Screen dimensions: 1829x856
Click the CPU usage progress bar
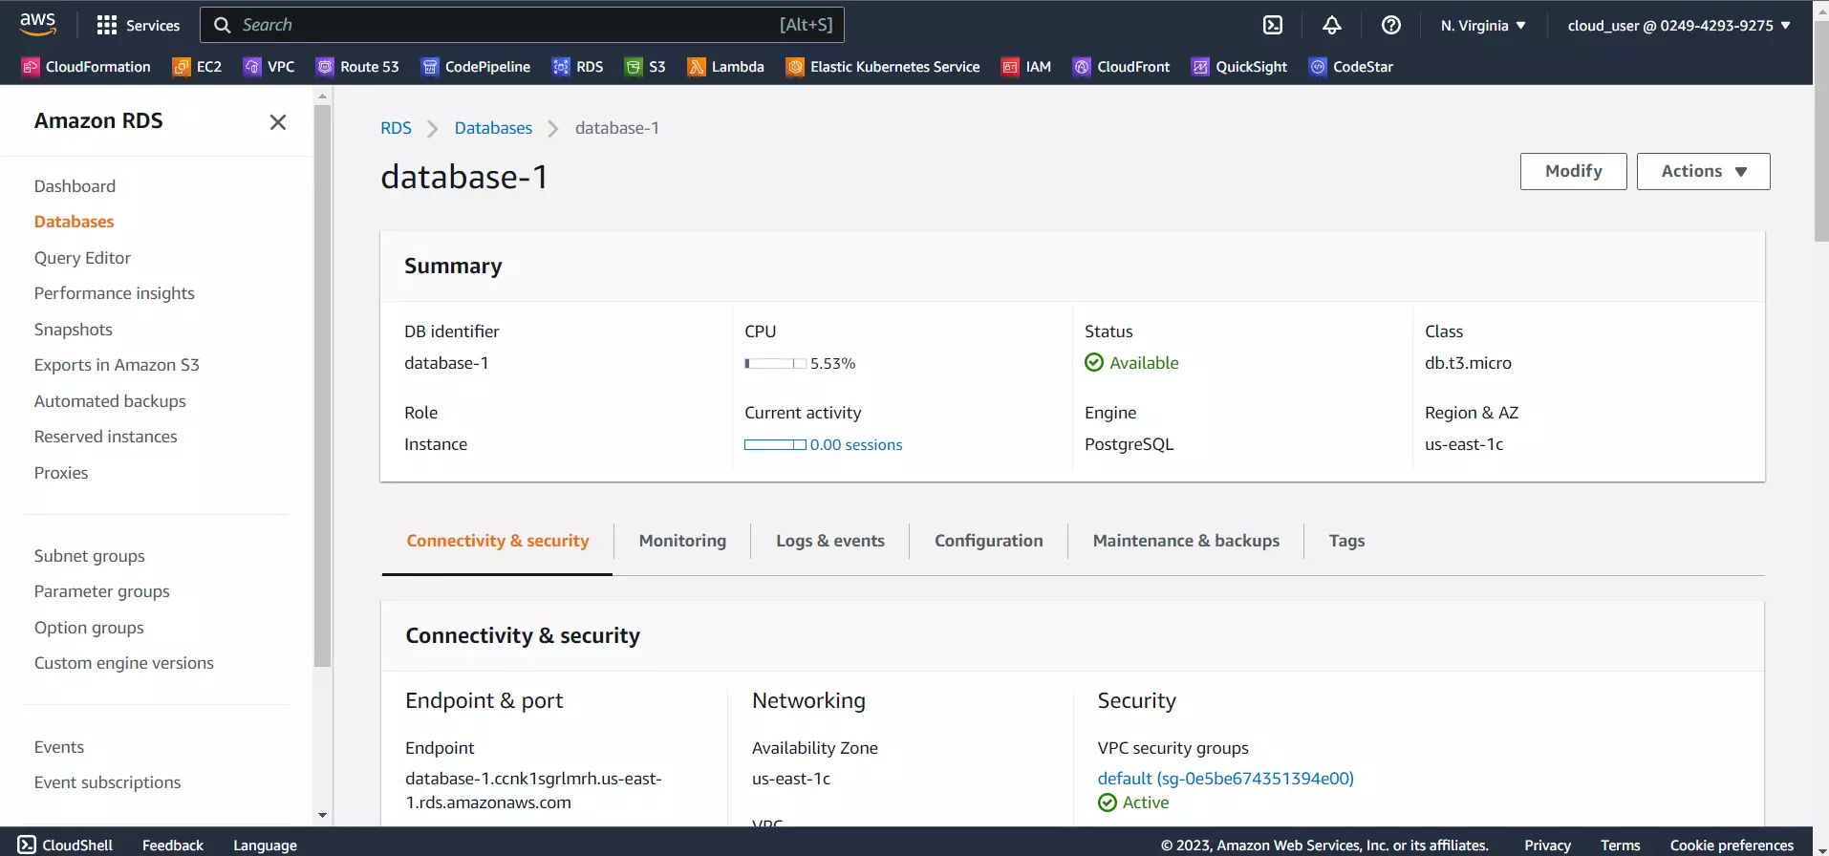click(775, 364)
